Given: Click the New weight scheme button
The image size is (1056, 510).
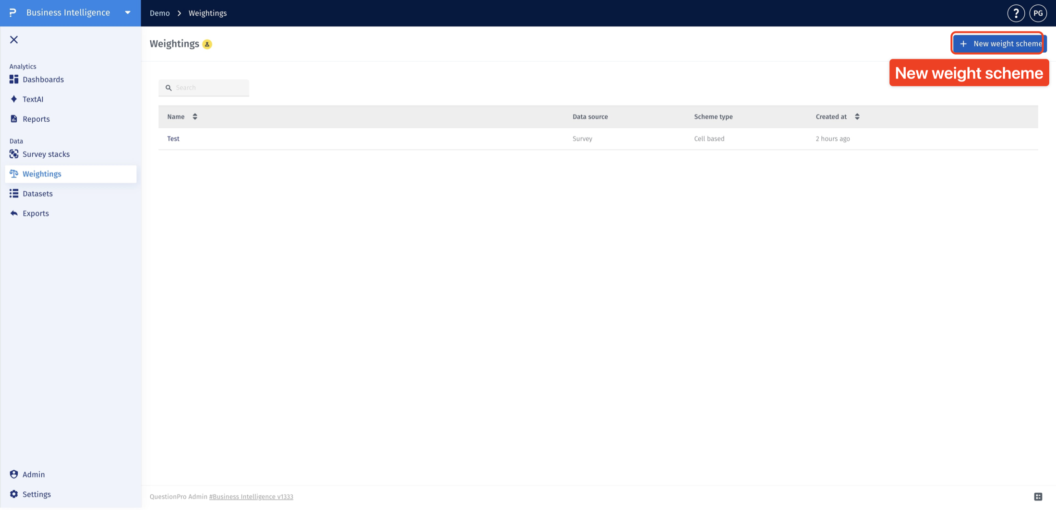Looking at the screenshot, I should coord(1000,44).
